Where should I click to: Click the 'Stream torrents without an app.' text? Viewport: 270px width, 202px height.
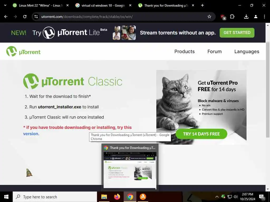pyautogui.click(x=178, y=33)
